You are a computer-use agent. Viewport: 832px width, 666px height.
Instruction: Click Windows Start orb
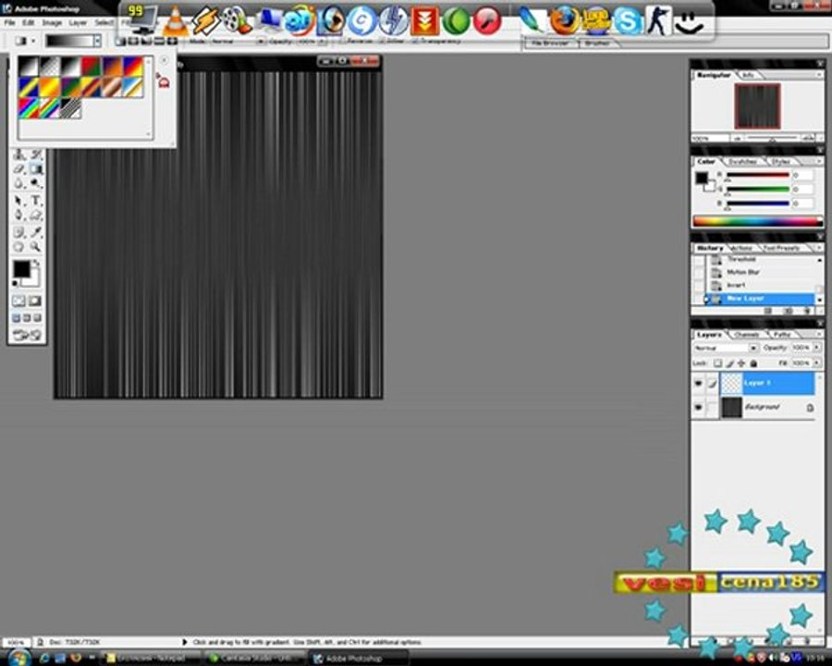pyautogui.click(x=18, y=658)
